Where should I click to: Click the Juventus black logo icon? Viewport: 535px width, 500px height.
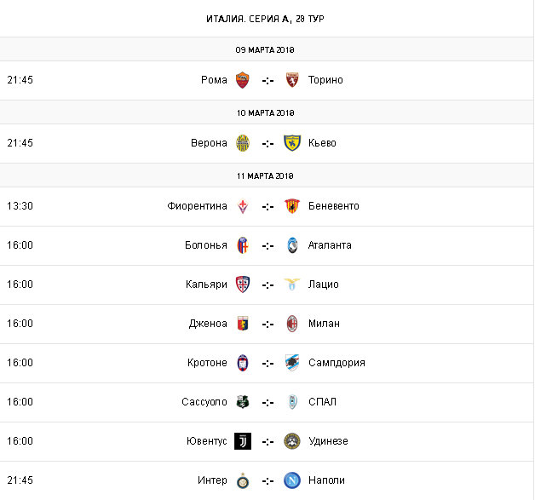[x=243, y=441]
